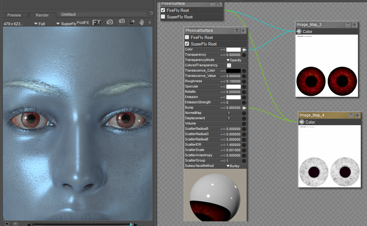Viewport: 367px width, 226px height.
Task: Click the EmissionStrength input connector
Action: point(244,103)
